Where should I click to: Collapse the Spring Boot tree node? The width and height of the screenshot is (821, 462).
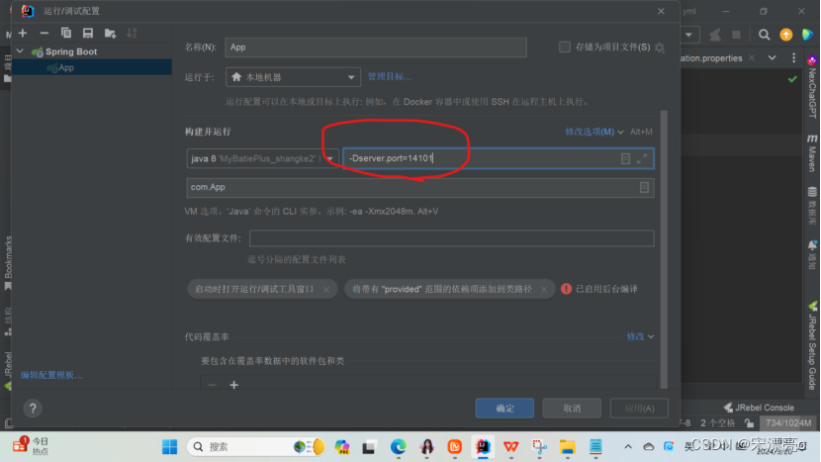click(20, 51)
